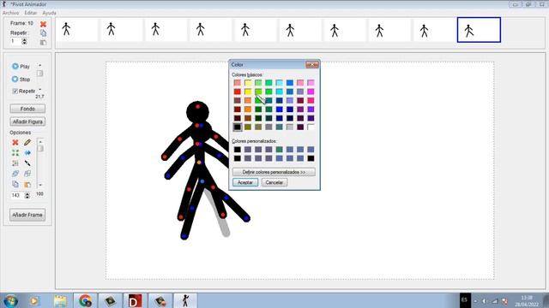Delete selected figure using red X in Opciones
549x308 pixels.
pyautogui.click(x=15, y=143)
